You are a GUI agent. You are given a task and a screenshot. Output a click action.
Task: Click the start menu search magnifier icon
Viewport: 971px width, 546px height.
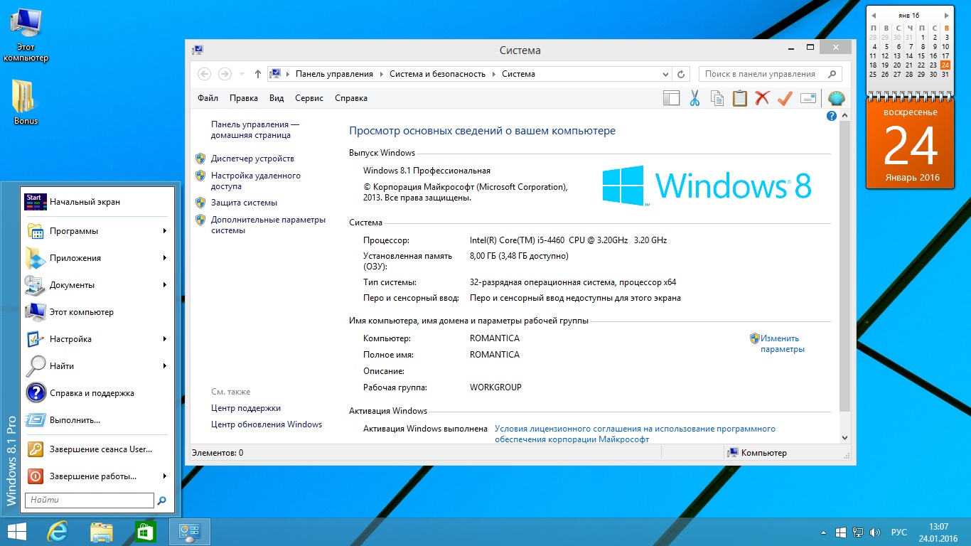(161, 500)
